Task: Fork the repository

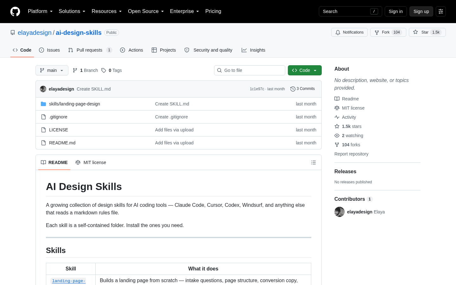Action: click(388, 32)
